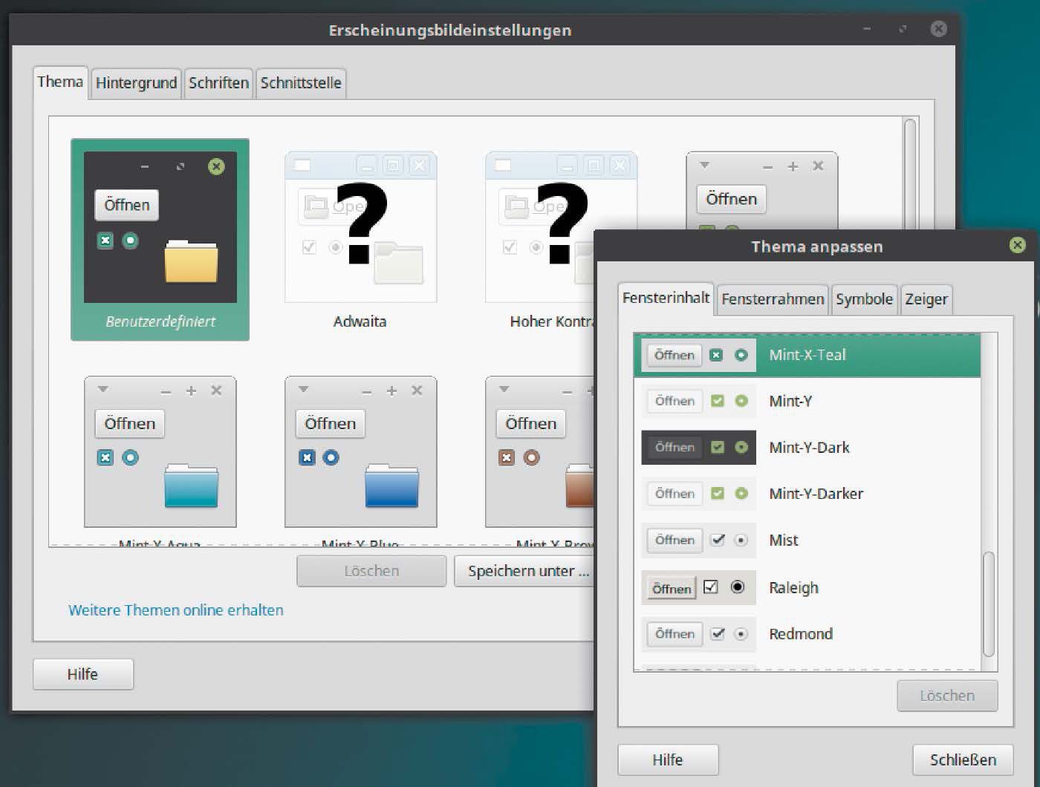Click the Schließen button
Image resolution: width=1040 pixels, height=787 pixels.
pyautogui.click(x=963, y=760)
